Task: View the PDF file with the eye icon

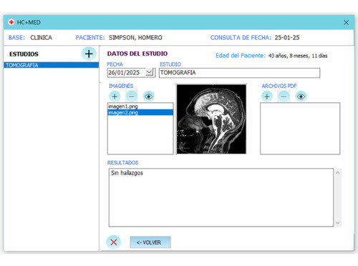Action: [301, 97]
